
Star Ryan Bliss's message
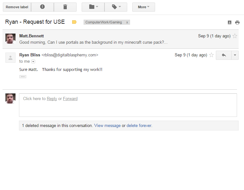pyautogui.click(x=211, y=55)
